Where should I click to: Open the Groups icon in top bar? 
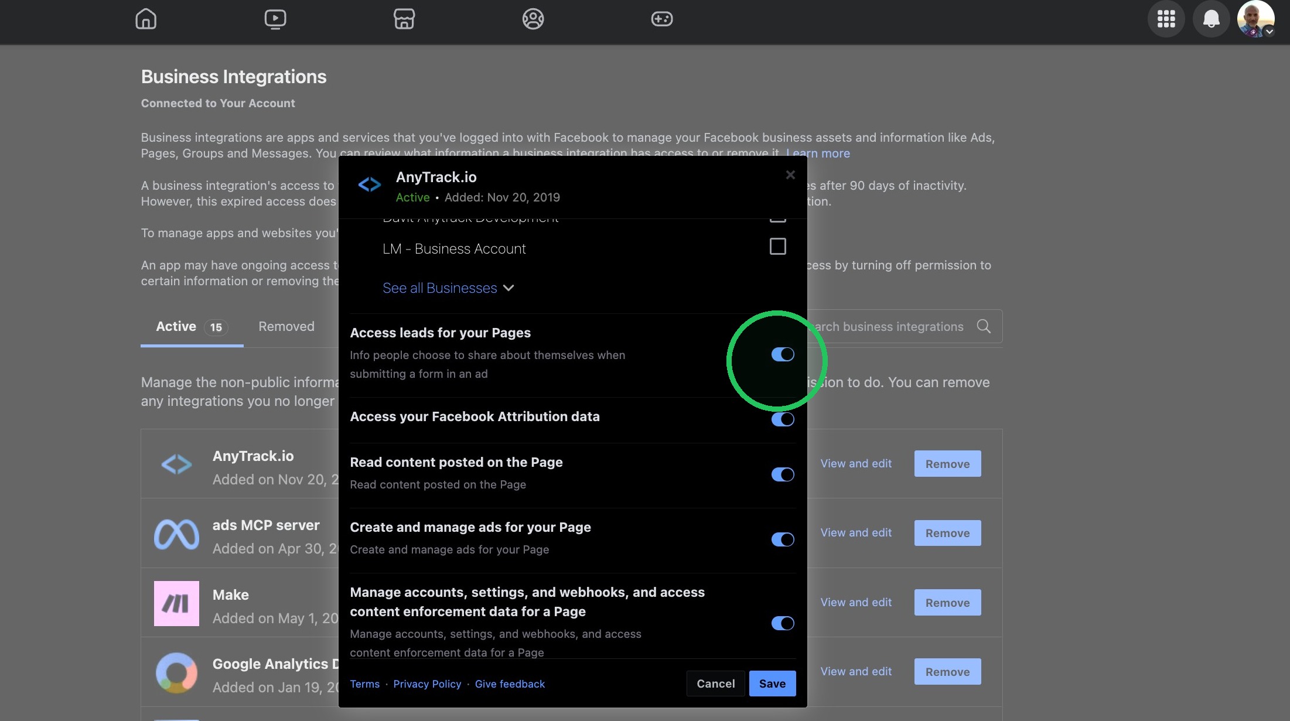pos(533,19)
